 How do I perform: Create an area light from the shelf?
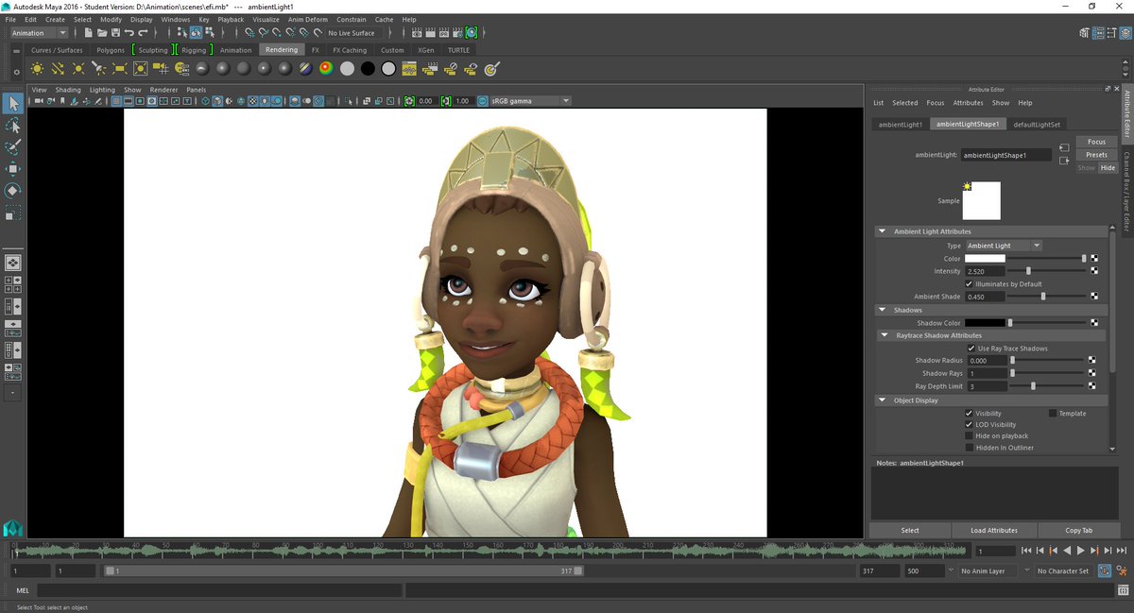(120, 68)
